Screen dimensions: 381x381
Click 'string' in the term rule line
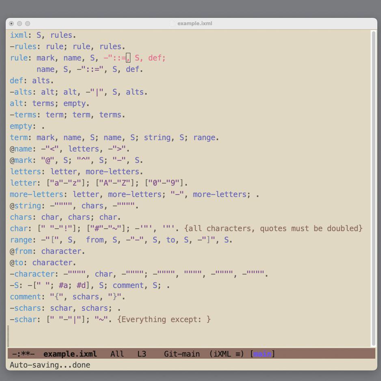click(157, 137)
